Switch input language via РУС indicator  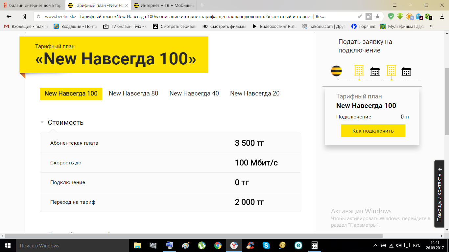[416, 245]
